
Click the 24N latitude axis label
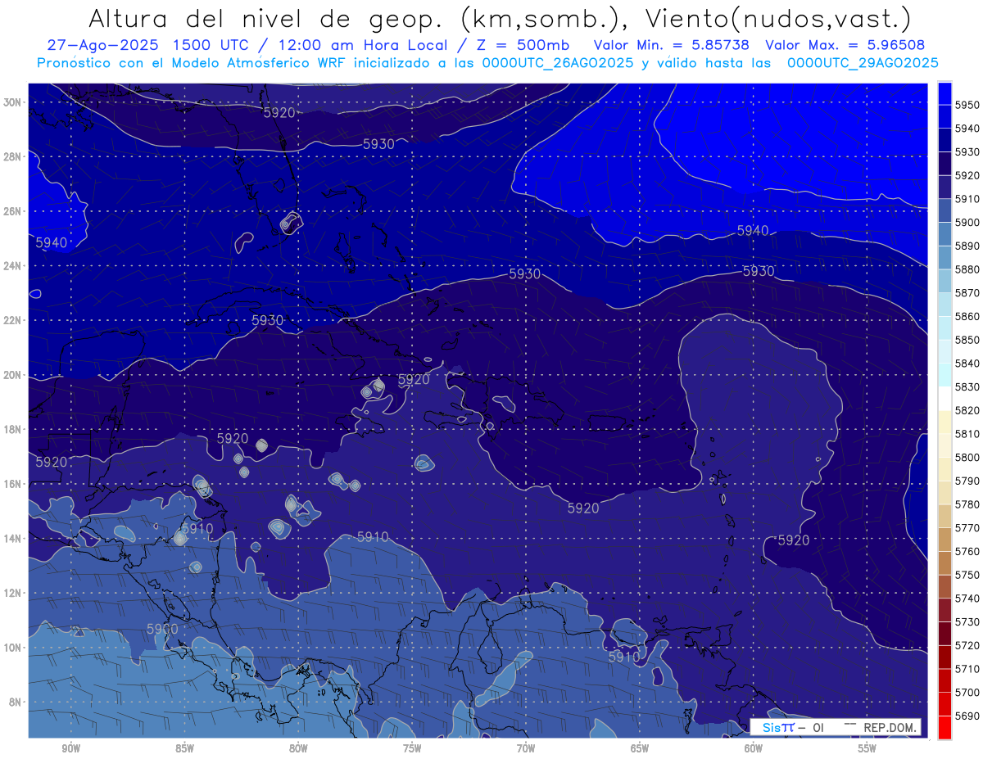tap(14, 266)
